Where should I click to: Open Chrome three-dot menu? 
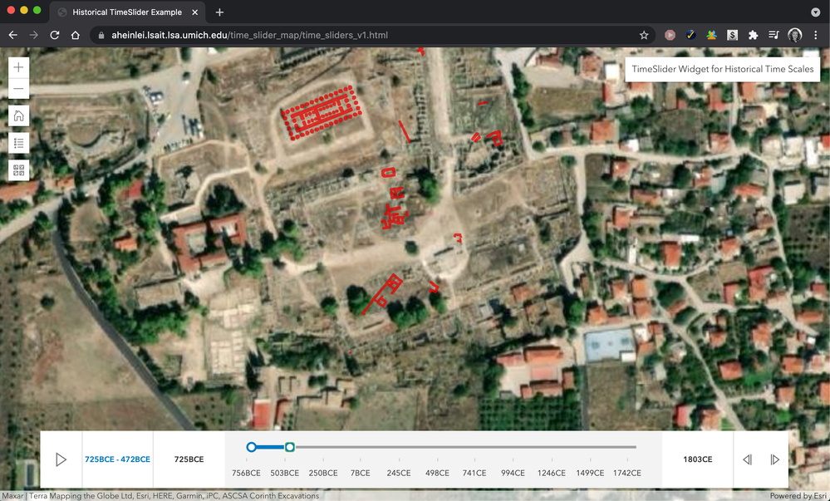coord(815,36)
